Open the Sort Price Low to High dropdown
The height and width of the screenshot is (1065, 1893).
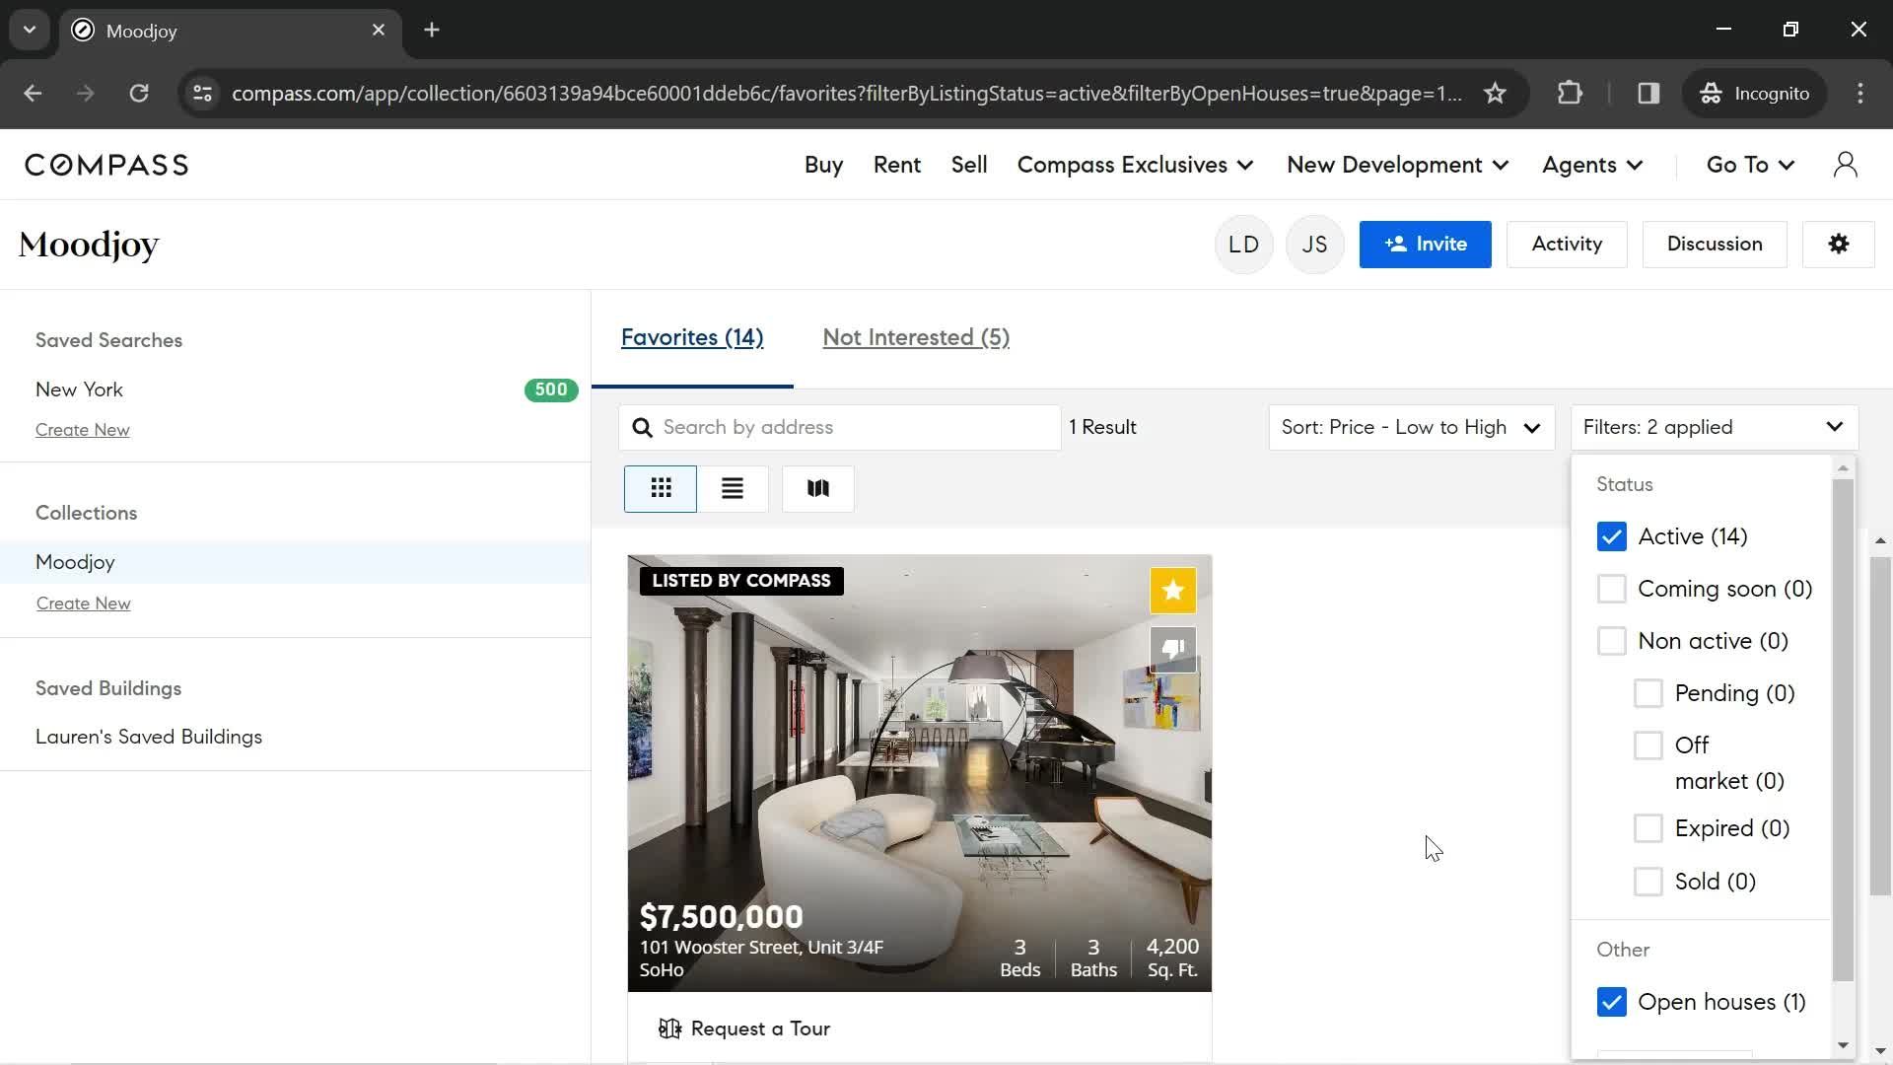tap(1411, 428)
